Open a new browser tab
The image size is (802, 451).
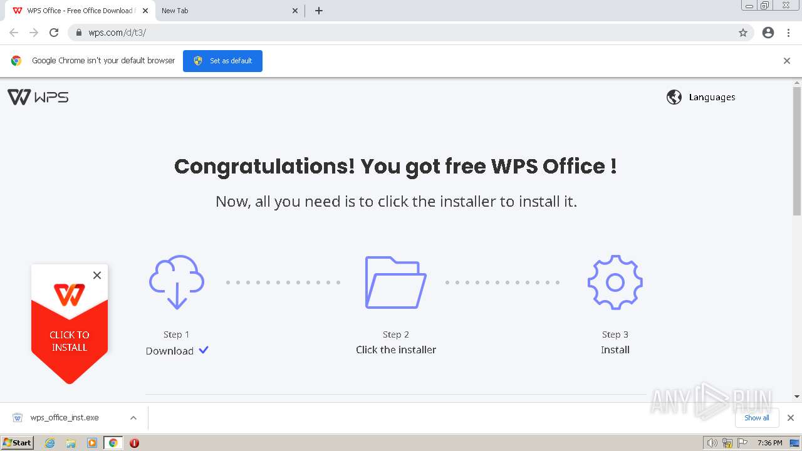click(x=319, y=11)
